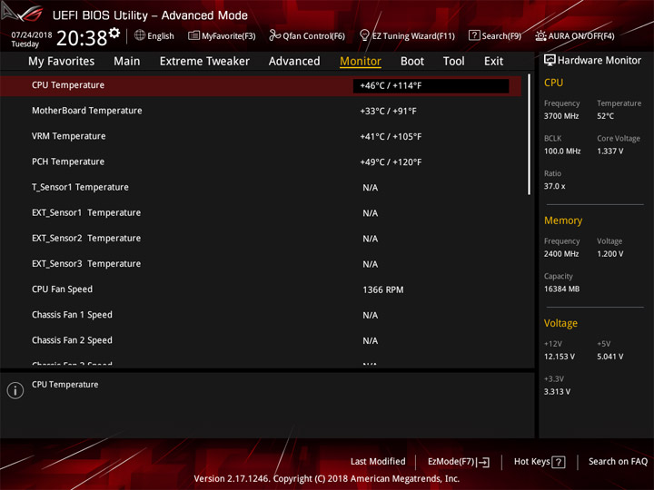Click the globe language icon
Viewport: 654px width, 490px height.
click(x=140, y=35)
